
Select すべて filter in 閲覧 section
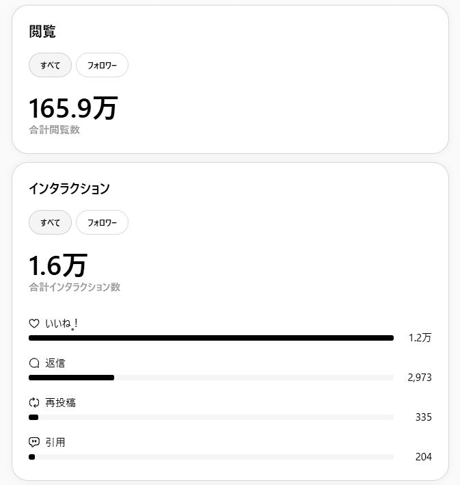click(x=50, y=65)
